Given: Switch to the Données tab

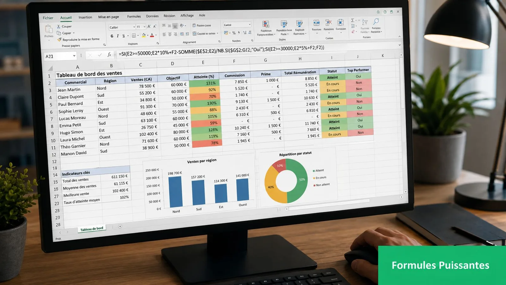Looking at the screenshot, I should click(152, 16).
